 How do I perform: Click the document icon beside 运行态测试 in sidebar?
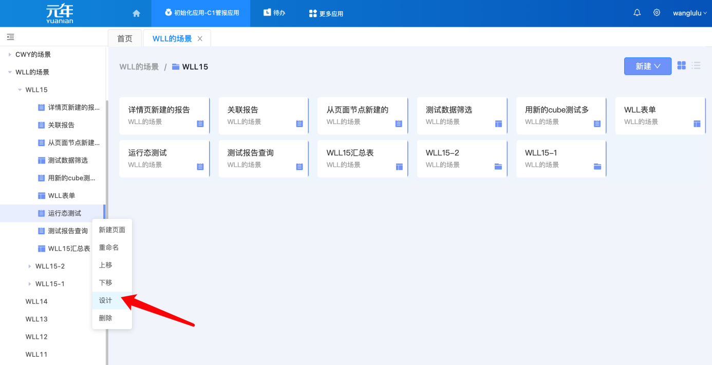(42, 213)
